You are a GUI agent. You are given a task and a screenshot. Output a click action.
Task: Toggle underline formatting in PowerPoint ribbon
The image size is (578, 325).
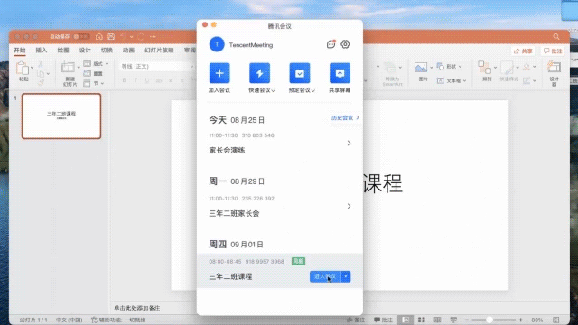pyautogui.click(x=147, y=80)
